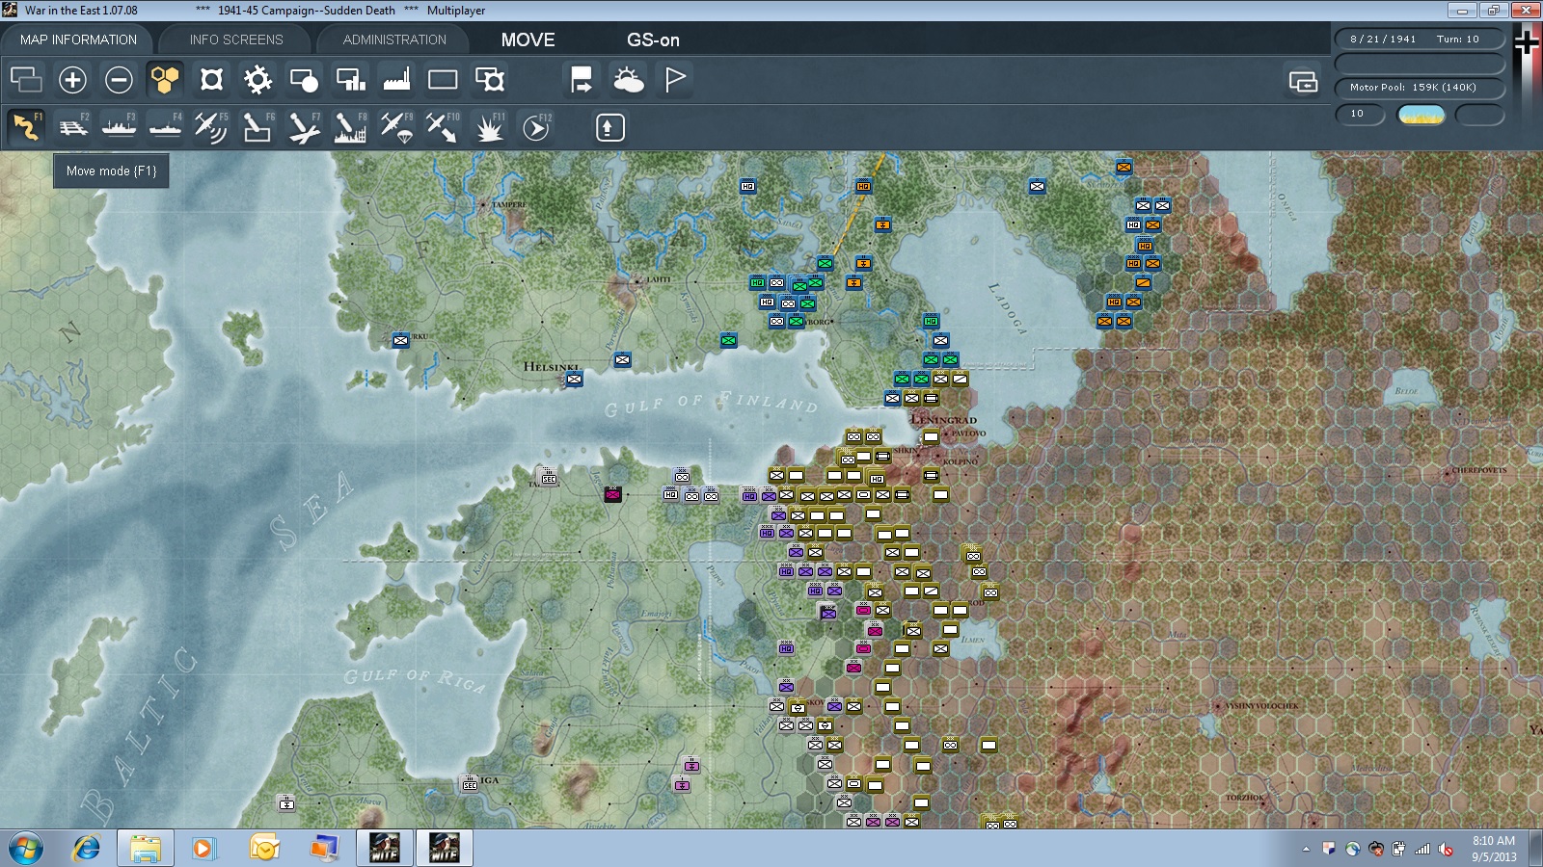
Task: Toggle the weather display icon
Action: click(x=628, y=80)
